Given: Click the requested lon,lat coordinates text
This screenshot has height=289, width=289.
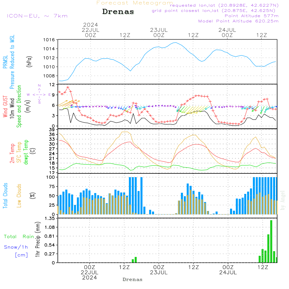Looking at the screenshot, I should coord(224,5).
